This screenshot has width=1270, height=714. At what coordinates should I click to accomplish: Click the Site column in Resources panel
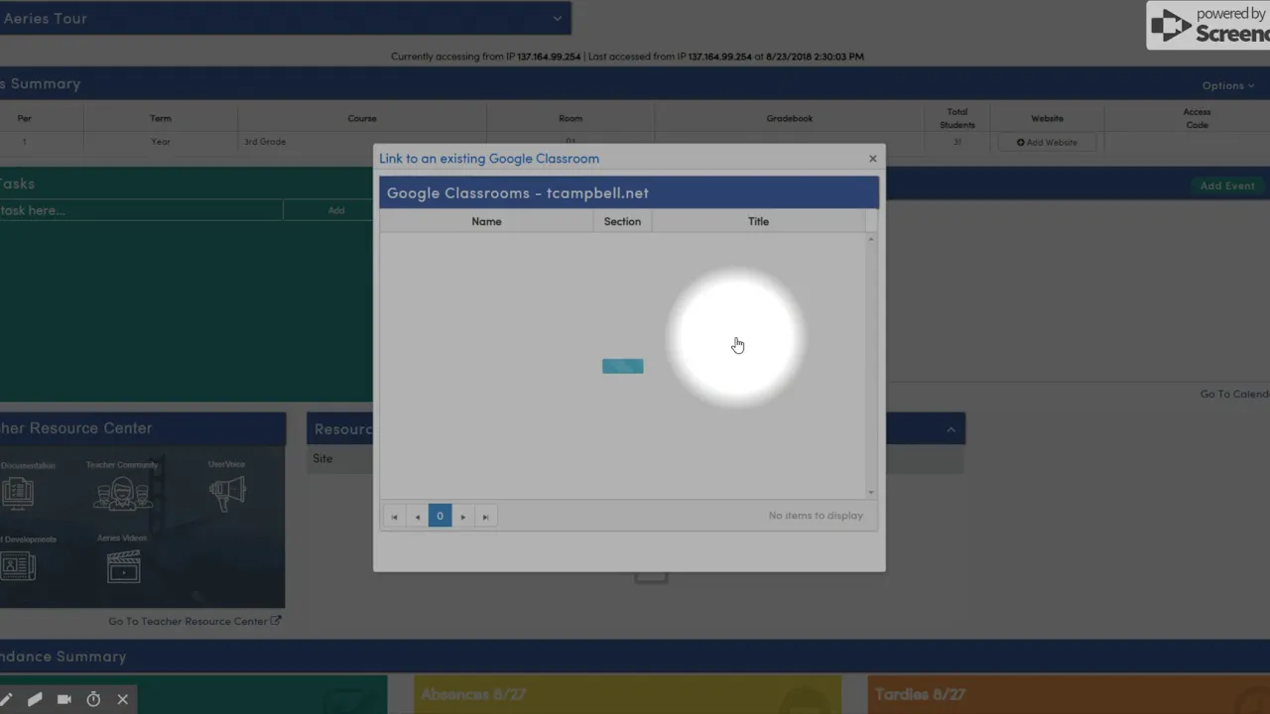[322, 458]
